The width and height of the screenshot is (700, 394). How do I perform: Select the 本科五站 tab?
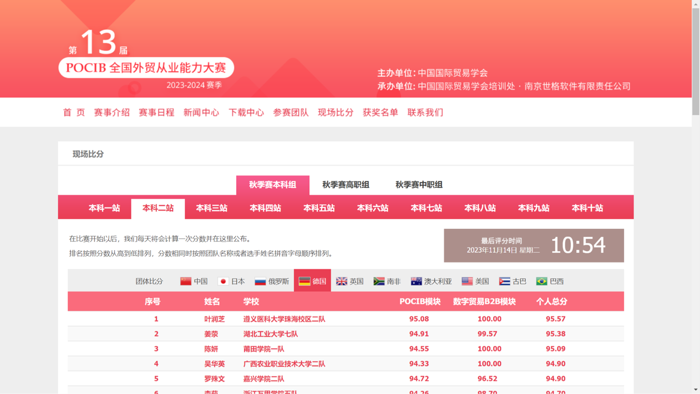tap(319, 208)
